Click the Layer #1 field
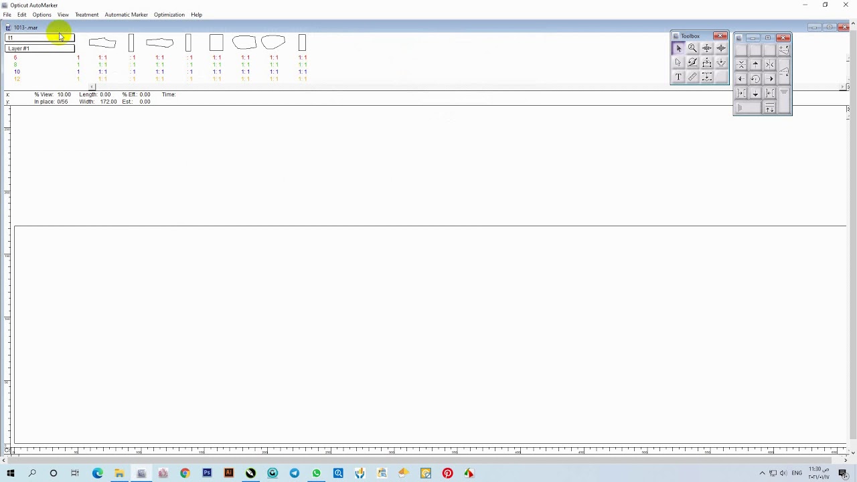Image resolution: width=857 pixels, height=482 pixels. 40,48
